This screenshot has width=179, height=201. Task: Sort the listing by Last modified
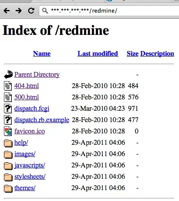[x=98, y=54]
